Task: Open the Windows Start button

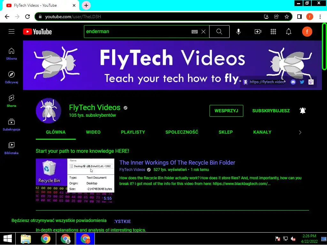Action: 8,239
